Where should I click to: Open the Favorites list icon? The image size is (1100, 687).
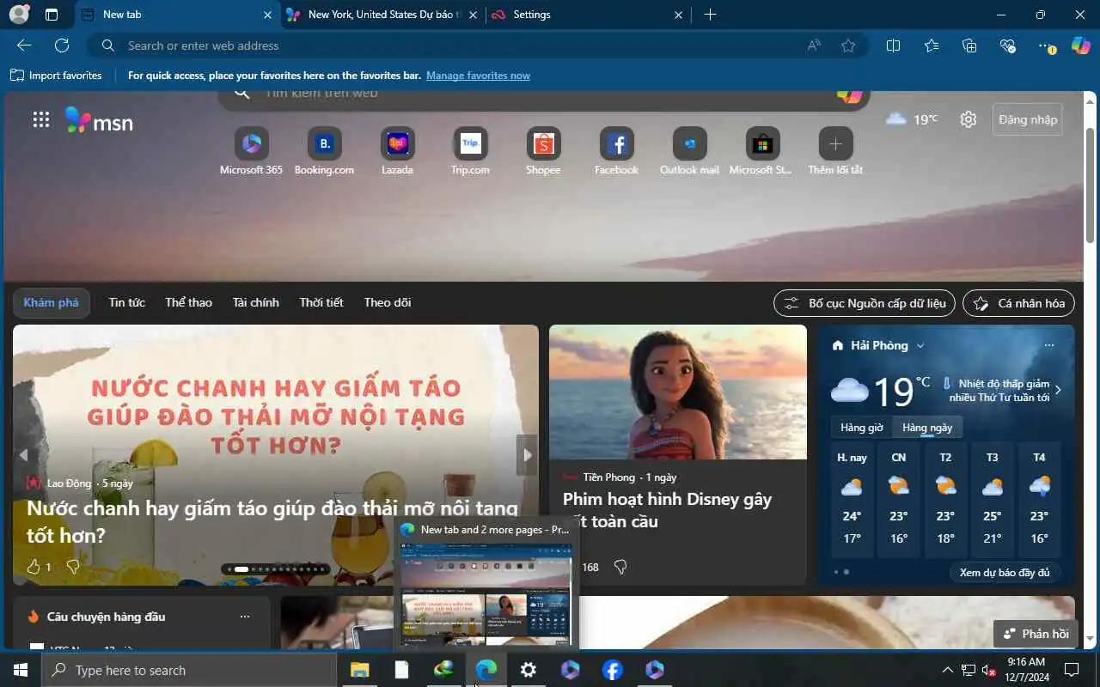click(932, 46)
